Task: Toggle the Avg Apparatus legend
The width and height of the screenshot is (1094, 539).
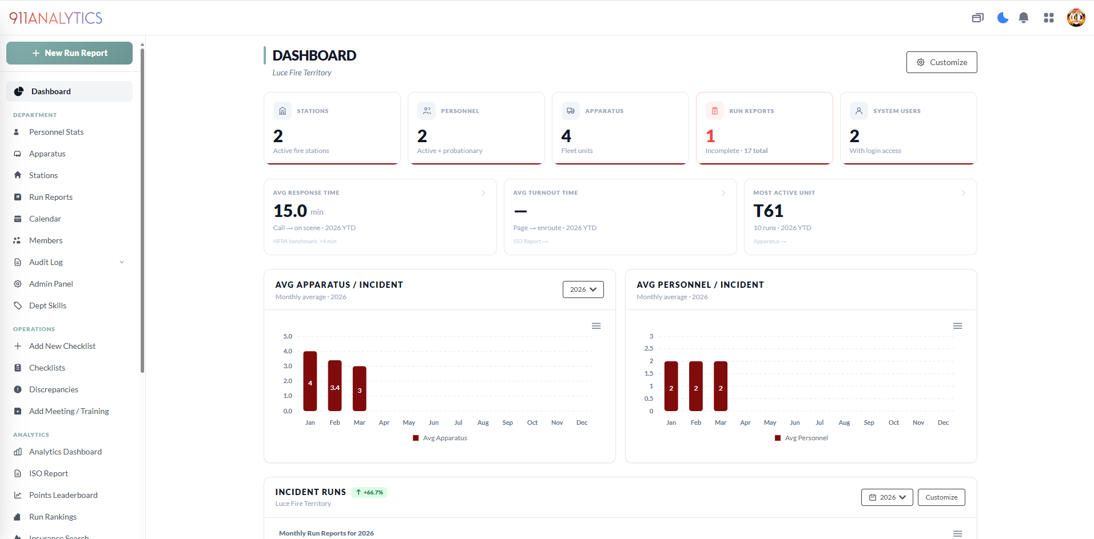Action: (x=439, y=437)
